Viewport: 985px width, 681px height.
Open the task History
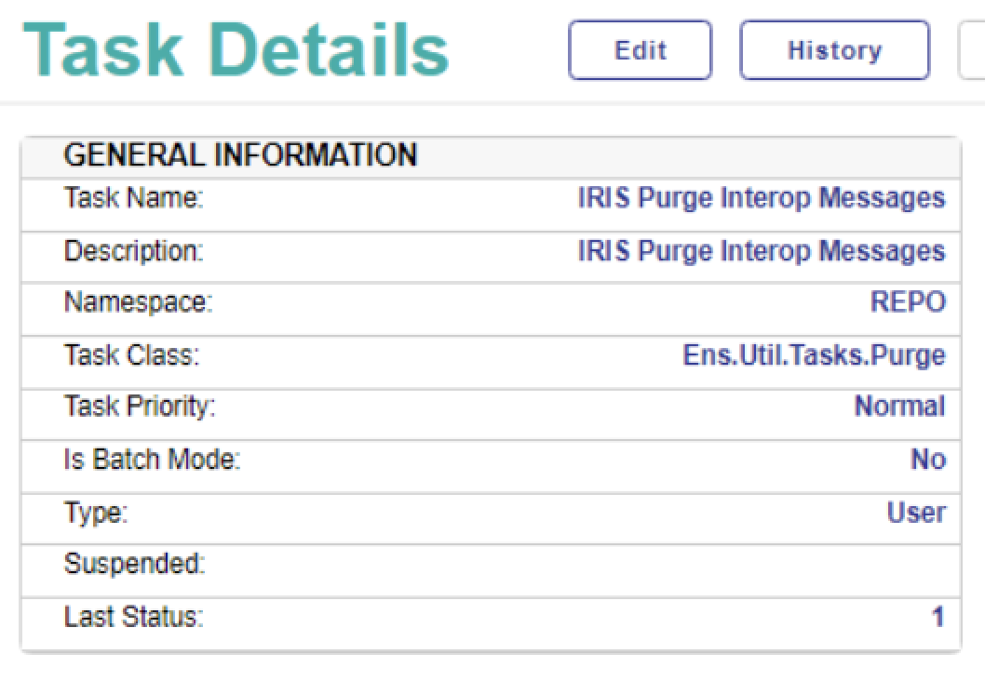(834, 50)
